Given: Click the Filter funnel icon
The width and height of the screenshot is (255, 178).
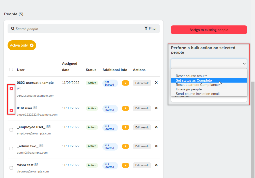Looking at the screenshot, I should pos(146,28).
